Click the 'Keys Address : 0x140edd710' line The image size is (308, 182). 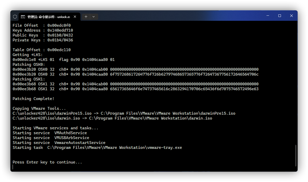click(x=43, y=30)
